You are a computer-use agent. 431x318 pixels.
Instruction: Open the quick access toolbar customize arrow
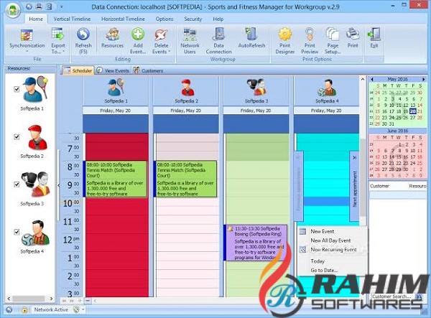pos(61,6)
